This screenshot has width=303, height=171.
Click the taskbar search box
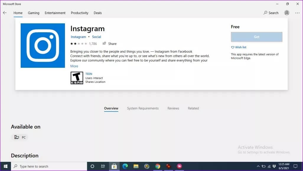[49, 166]
